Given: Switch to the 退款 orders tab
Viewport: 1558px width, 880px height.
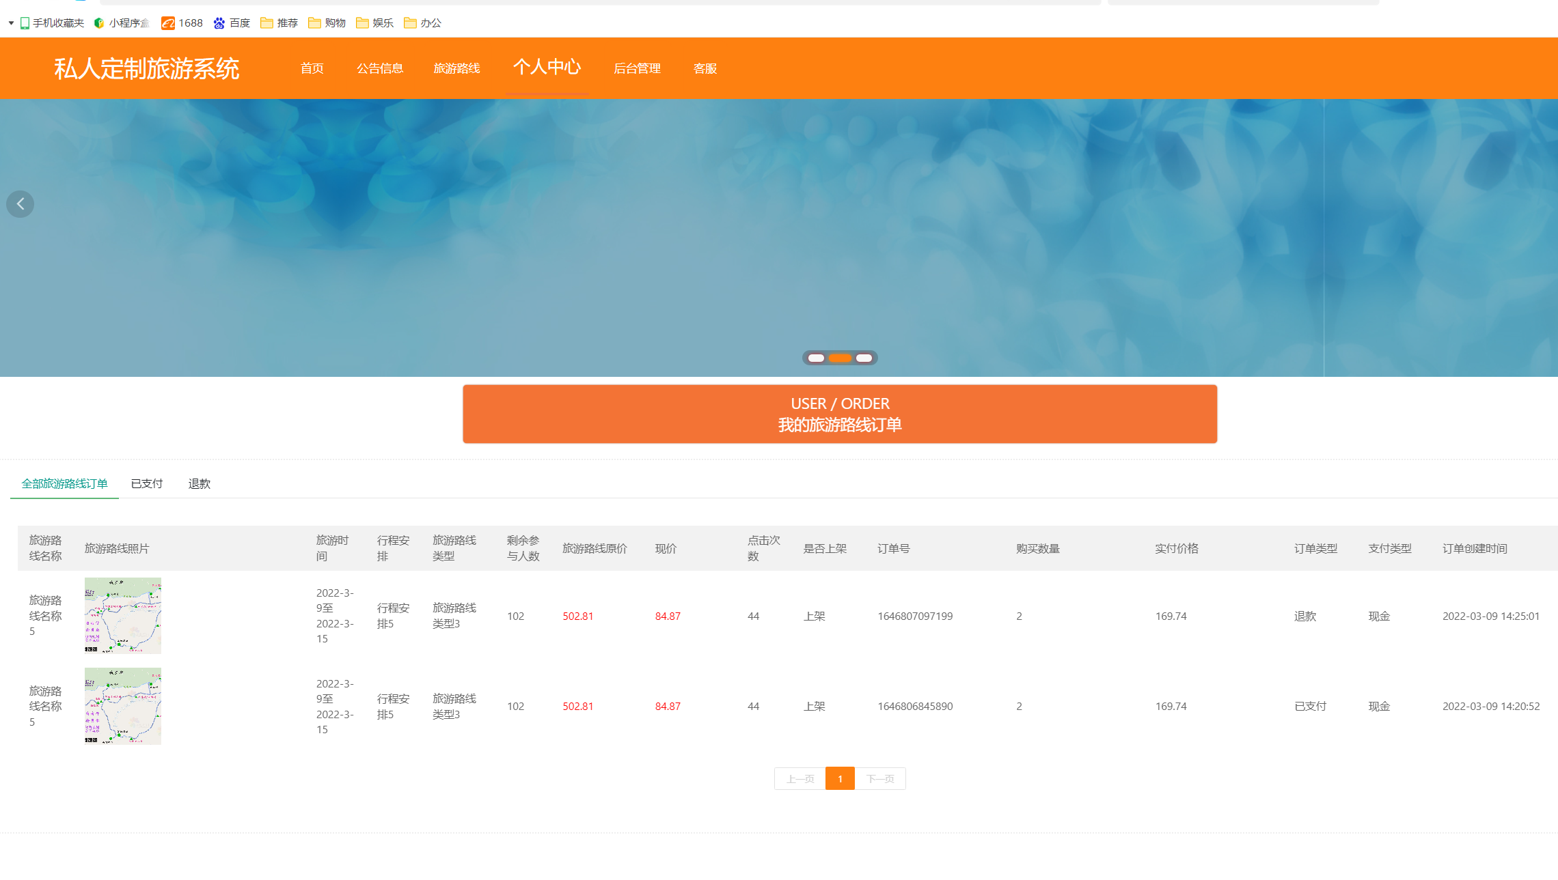Looking at the screenshot, I should 199,483.
